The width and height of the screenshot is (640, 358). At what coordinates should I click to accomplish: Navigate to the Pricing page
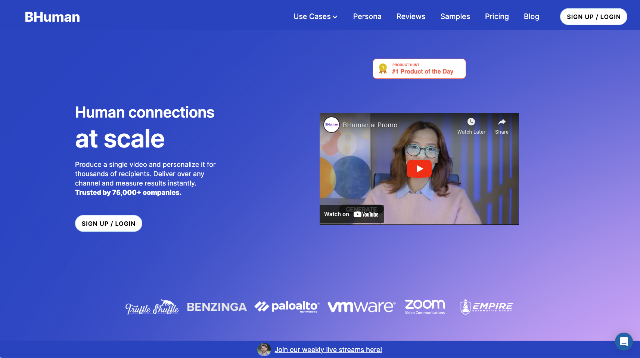click(x=497, y=17)
